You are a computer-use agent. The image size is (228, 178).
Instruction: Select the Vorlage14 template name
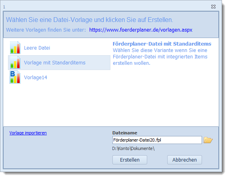pyautogui.click(x=36, y=78)
